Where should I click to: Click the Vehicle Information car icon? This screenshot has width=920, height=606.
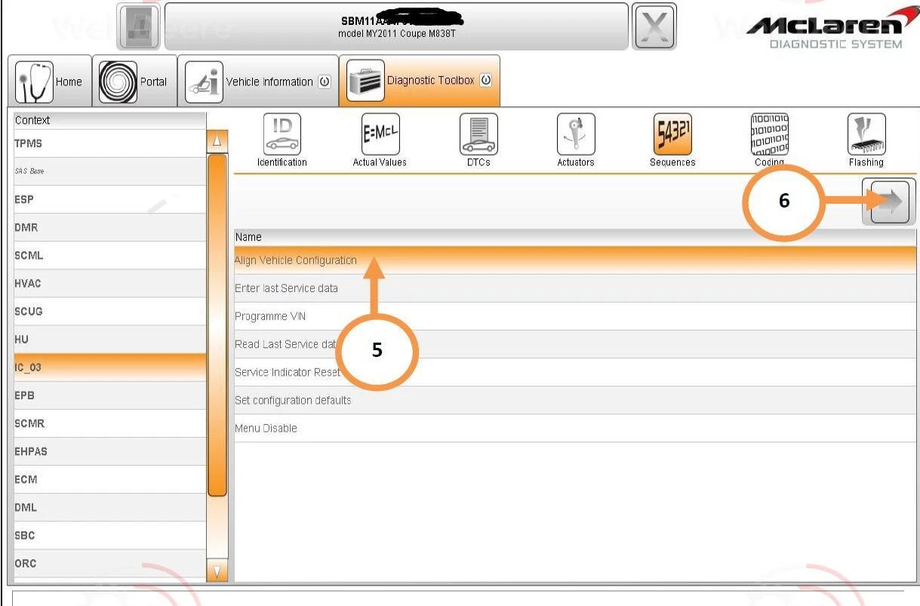coord(204,82)
